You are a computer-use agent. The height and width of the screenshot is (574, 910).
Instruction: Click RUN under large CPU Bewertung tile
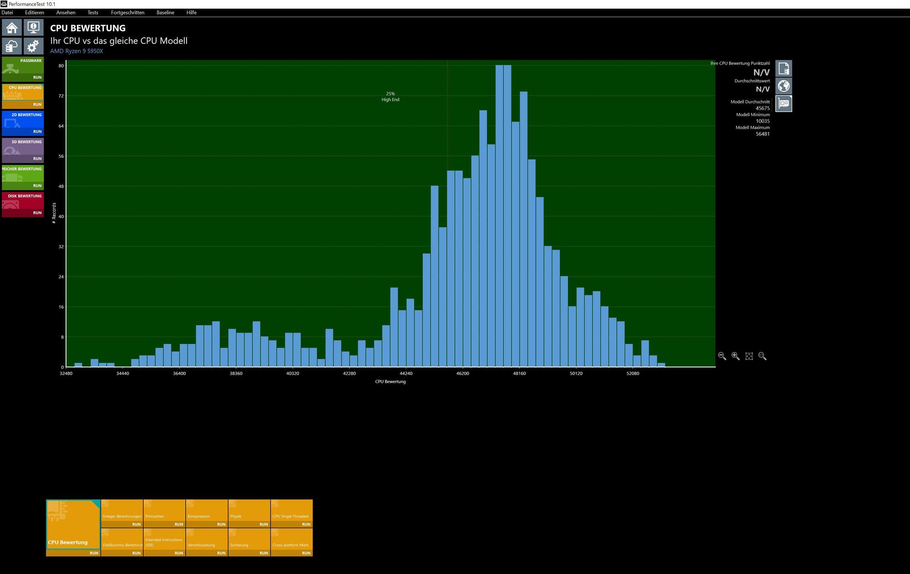point(73,553)
